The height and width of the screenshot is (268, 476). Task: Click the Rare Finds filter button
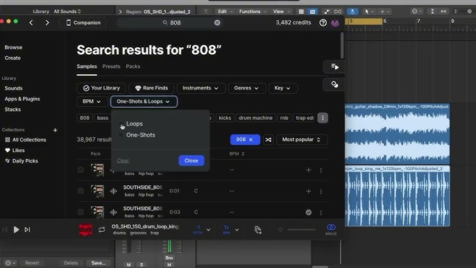point(151,88)
